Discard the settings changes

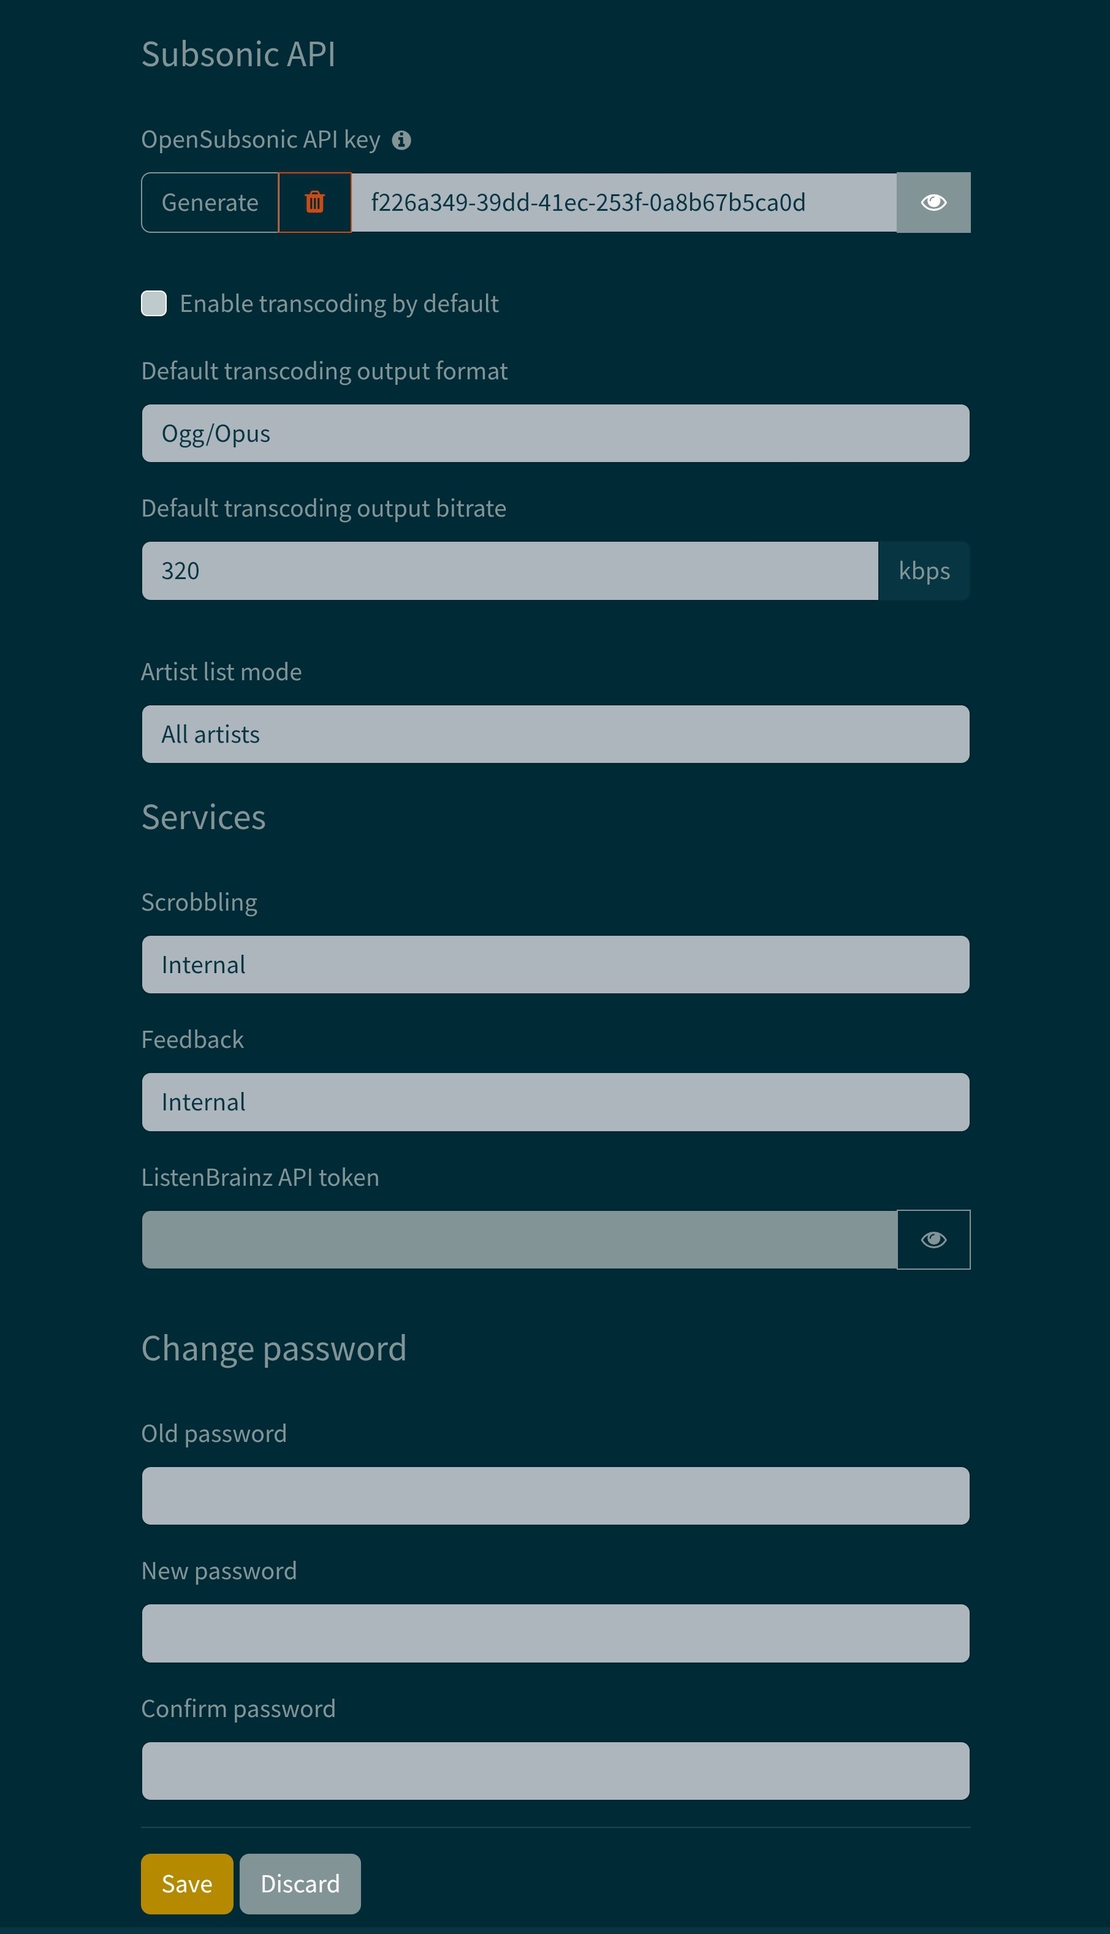coord(300,1884)
